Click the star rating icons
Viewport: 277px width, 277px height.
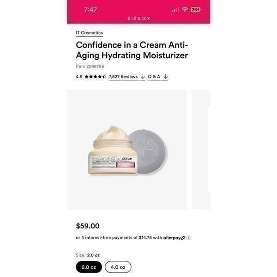(x=96, y=77)
